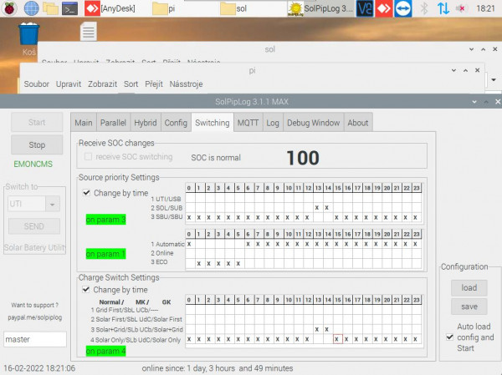Open the network up-down arrows icon
This screenshot has height=375, width=502.
(x=443, y=8)
